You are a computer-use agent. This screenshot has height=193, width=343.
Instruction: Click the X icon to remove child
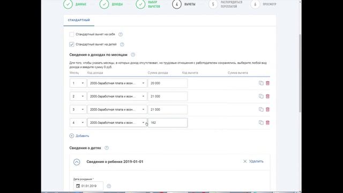click(x=245, y=161)
